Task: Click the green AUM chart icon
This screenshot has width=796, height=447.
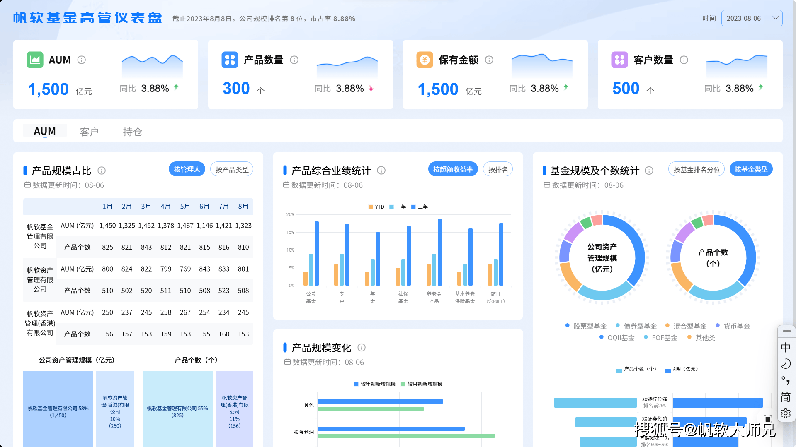Action: coord(35,60)
